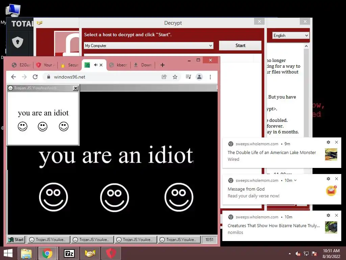Viewport: 346px width, 260px height.
Task: Open a new Chrome tab
Action: 163,65
